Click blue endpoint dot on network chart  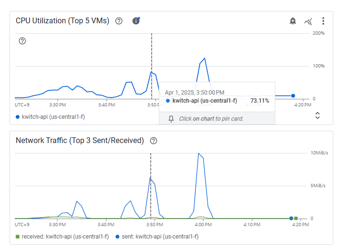pyautogui.click(x=291, y=218)
